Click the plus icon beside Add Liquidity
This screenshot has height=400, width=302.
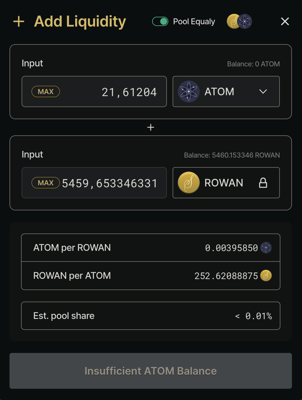tap(19, 22)
